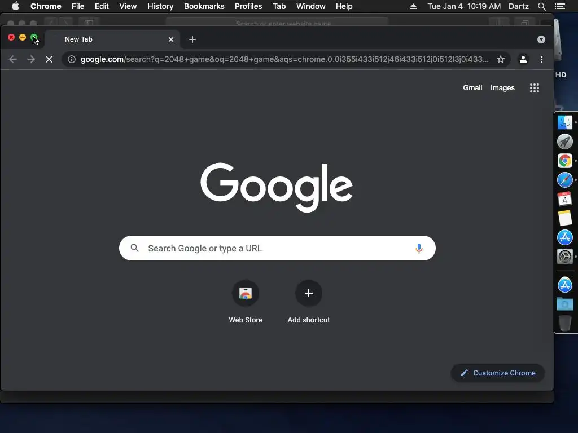The width and height of the screenshot is (578, 433).
Task: Select the New Tab tab
Action: pos(112,39)
